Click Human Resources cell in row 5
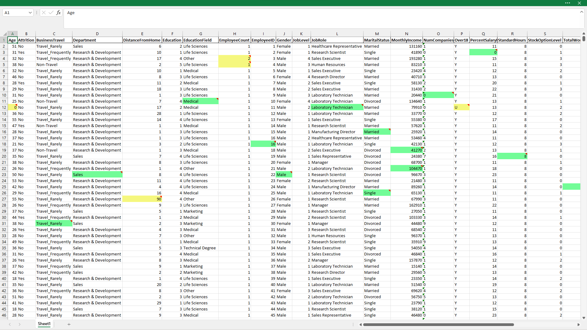 (337, 64)
